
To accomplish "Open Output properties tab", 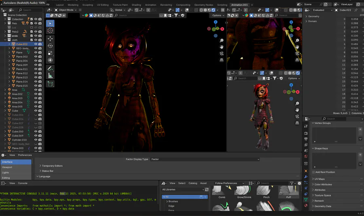I will (306, 139).
